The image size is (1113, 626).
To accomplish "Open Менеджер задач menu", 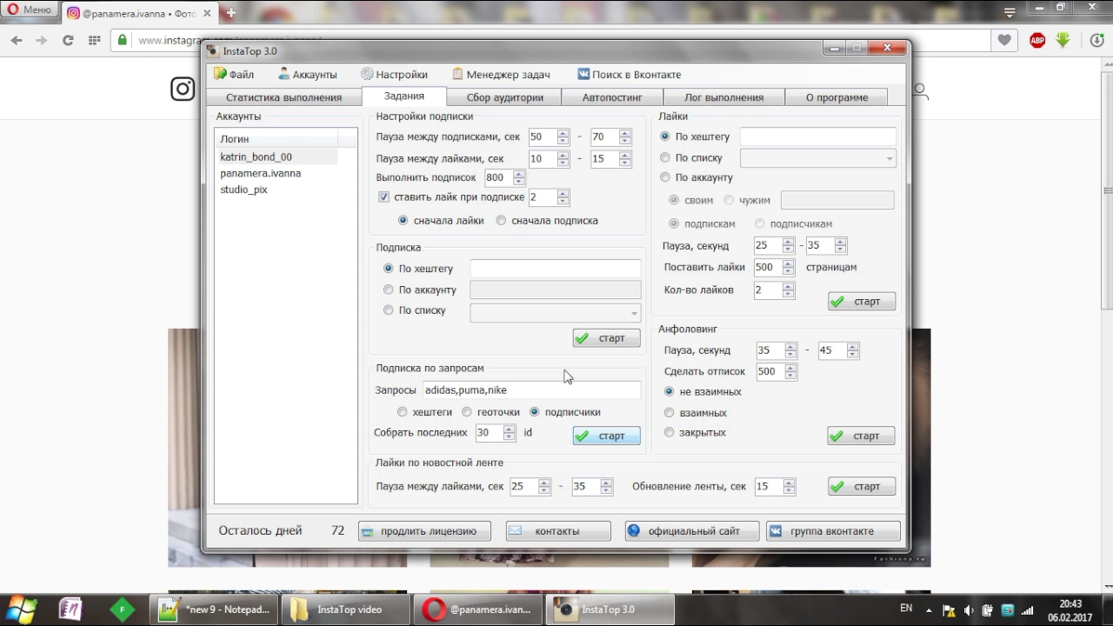I will click(501, 75).
